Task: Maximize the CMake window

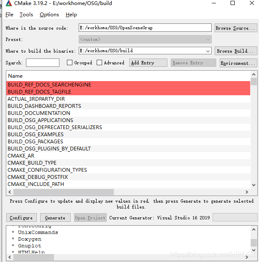Action: (x=233, y=3)
